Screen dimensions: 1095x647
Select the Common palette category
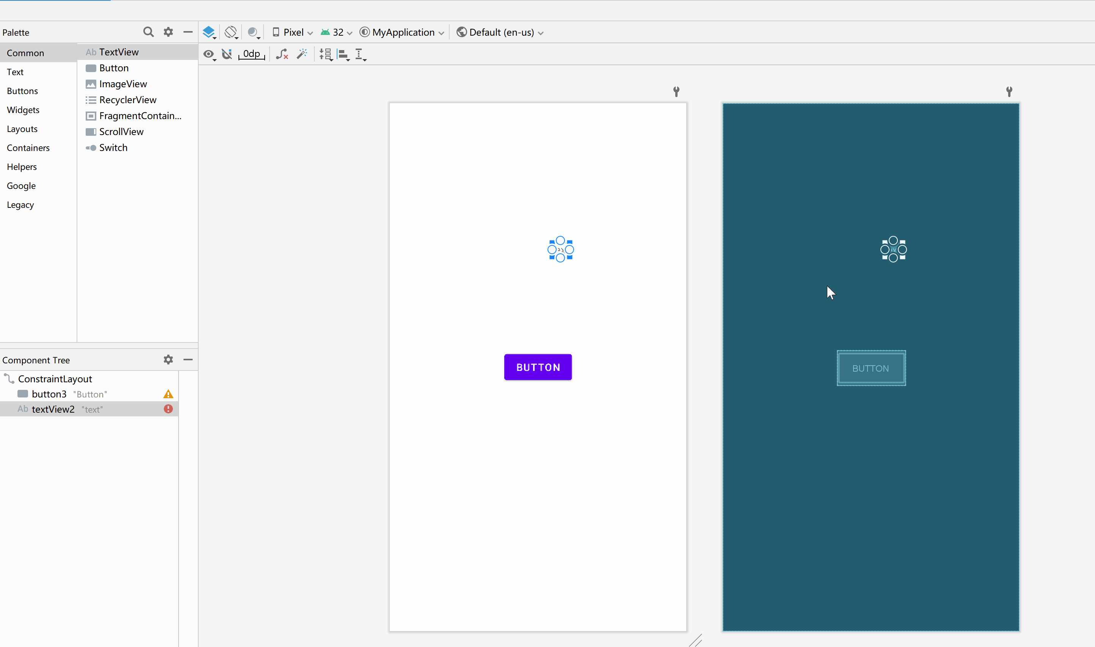click(x=25, y=52)
